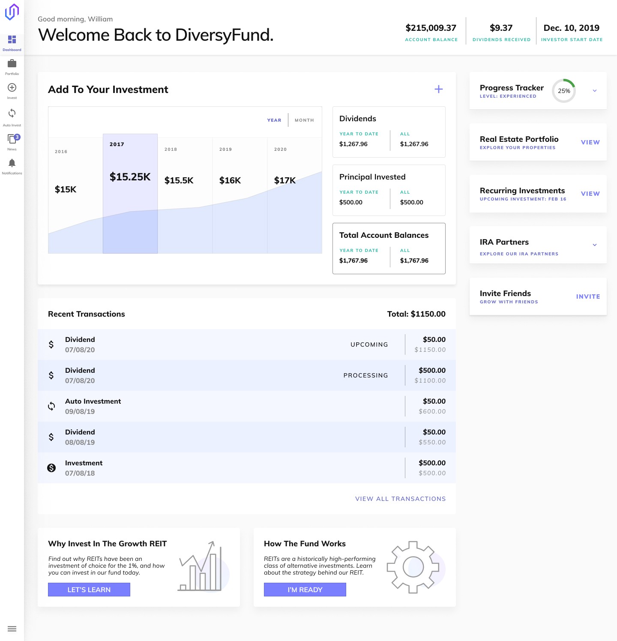The height and width of the screenshot is (641, 617).
Task: Select the Principal Invested summary card
Action: tap(389, 190)
